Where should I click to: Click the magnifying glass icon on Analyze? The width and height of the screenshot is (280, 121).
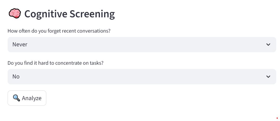[16, 98]
